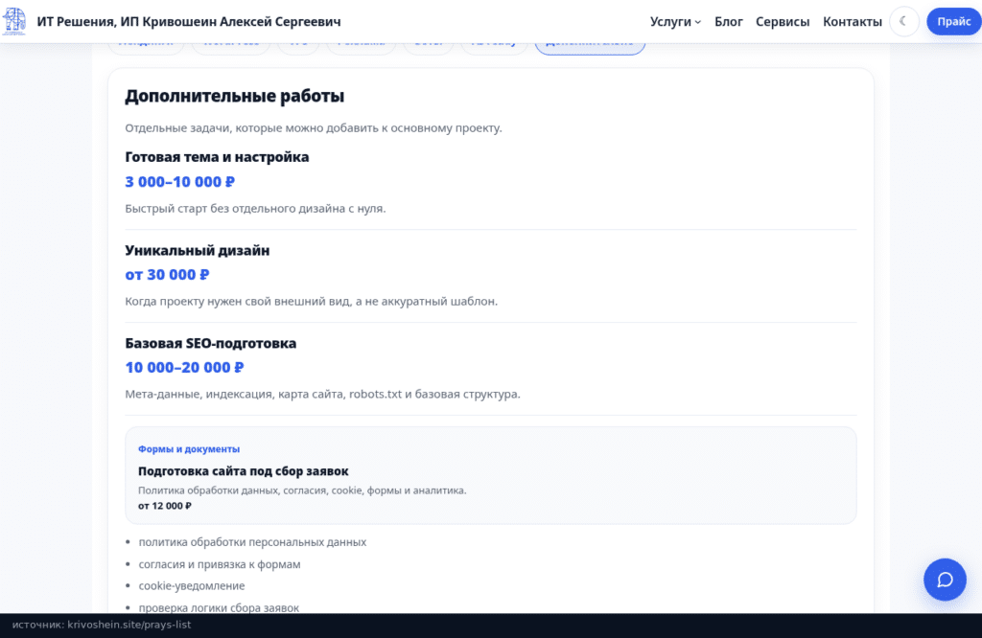
Task: Click the Подготовка сайта под сбор заявок card title
Action: pyautogui.click(x=243, y=471)
